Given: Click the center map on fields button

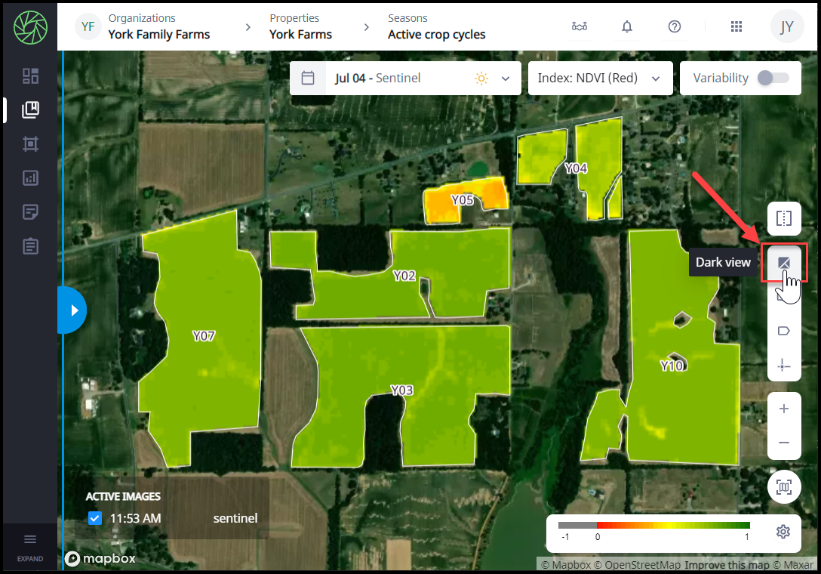Looking at the screenshot, I should (783, 488).
